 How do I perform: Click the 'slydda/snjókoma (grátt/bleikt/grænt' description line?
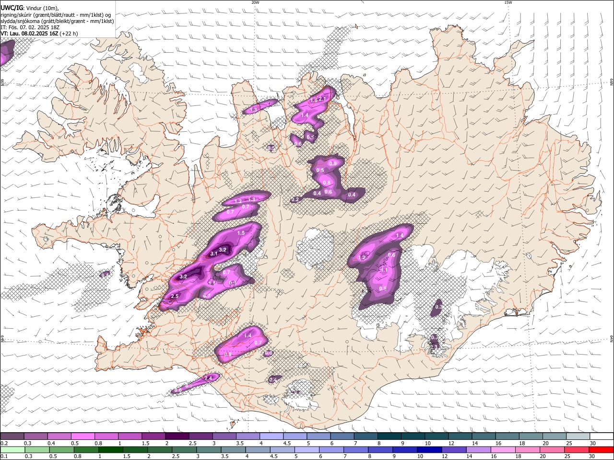[58, 21]
